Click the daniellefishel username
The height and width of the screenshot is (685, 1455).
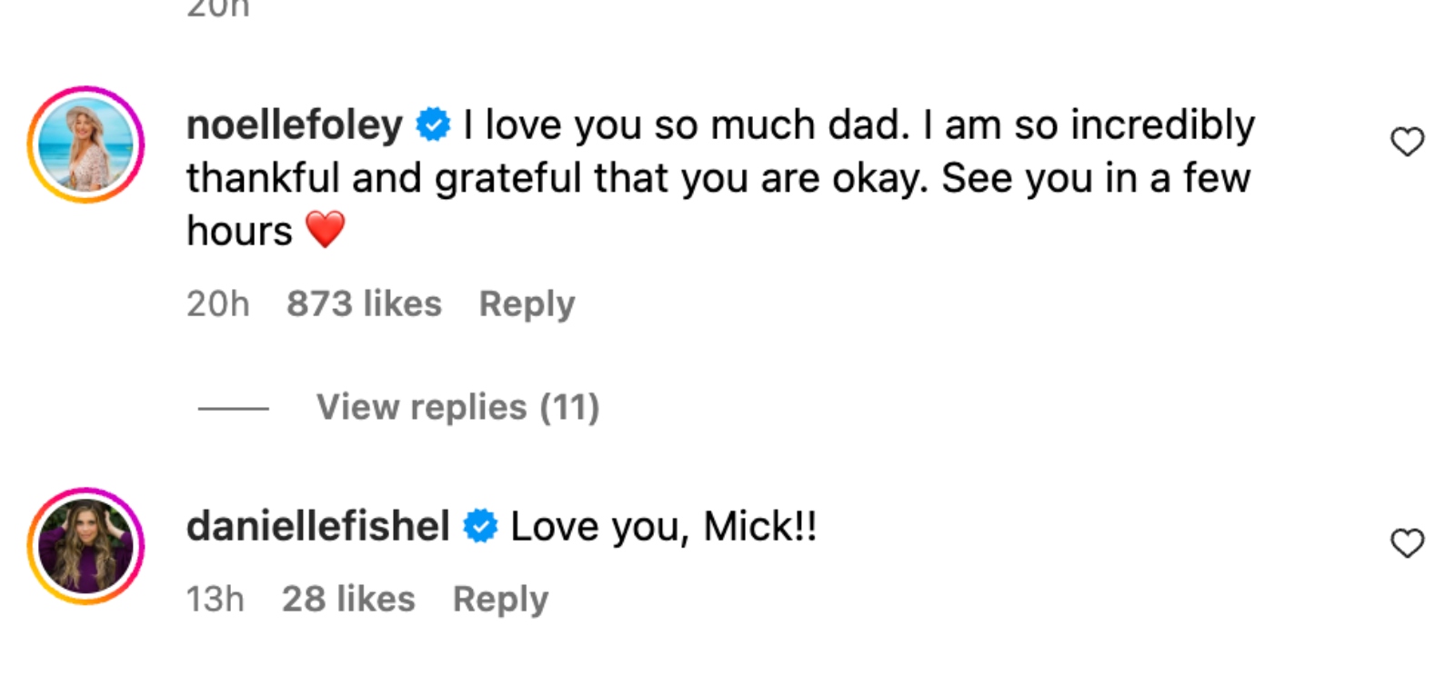(318, 527)
